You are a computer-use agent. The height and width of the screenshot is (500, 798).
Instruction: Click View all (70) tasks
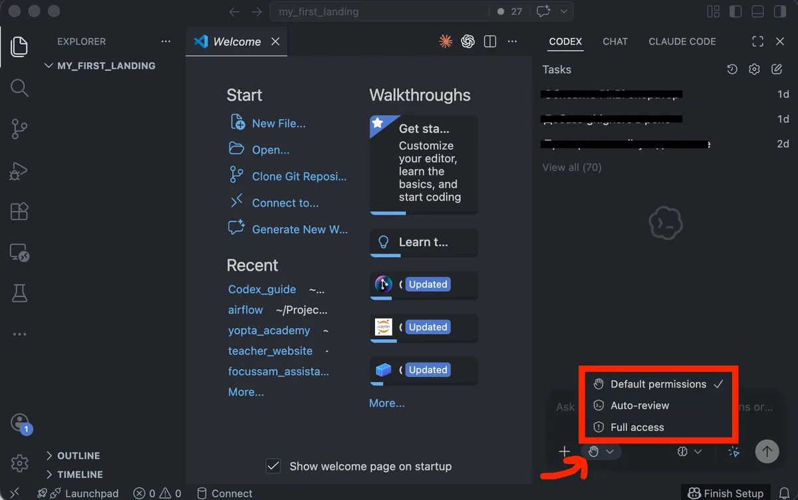(x=572, y=167)
